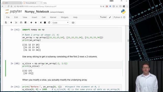The width and height of the screenshot is (163, 92).
Task: Open the command palette keyboard icon
Action: point(73,23)
